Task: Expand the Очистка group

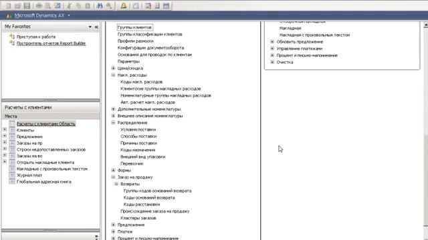Action: click(x=272, y=62)
